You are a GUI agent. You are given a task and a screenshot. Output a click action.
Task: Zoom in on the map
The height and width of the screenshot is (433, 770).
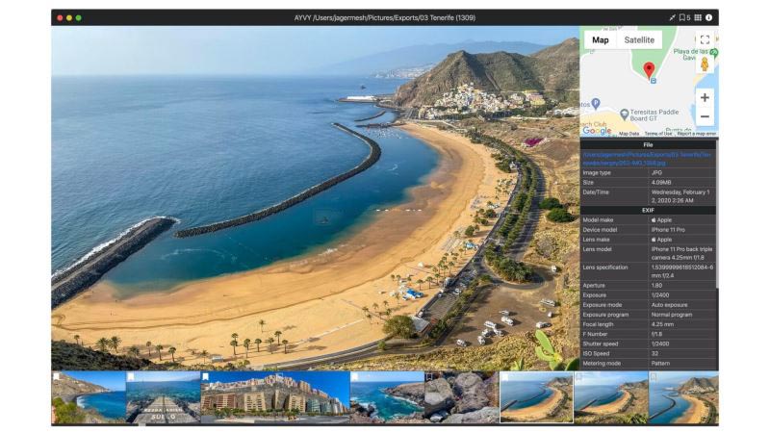tap(705, 98)
